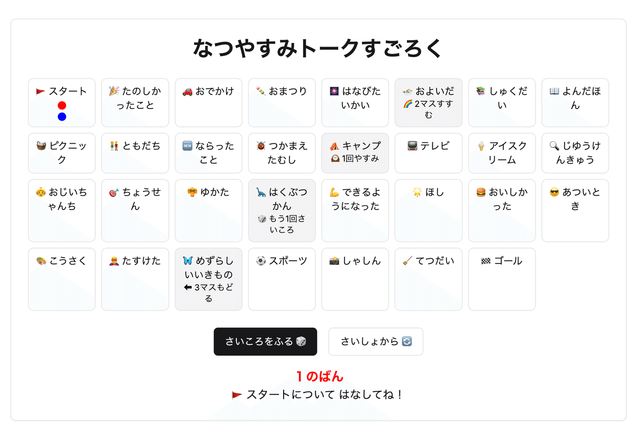Viewport: 635px width, 438px height.
Task: Select the blue player token on スタート
Action: tap(62, 116)
